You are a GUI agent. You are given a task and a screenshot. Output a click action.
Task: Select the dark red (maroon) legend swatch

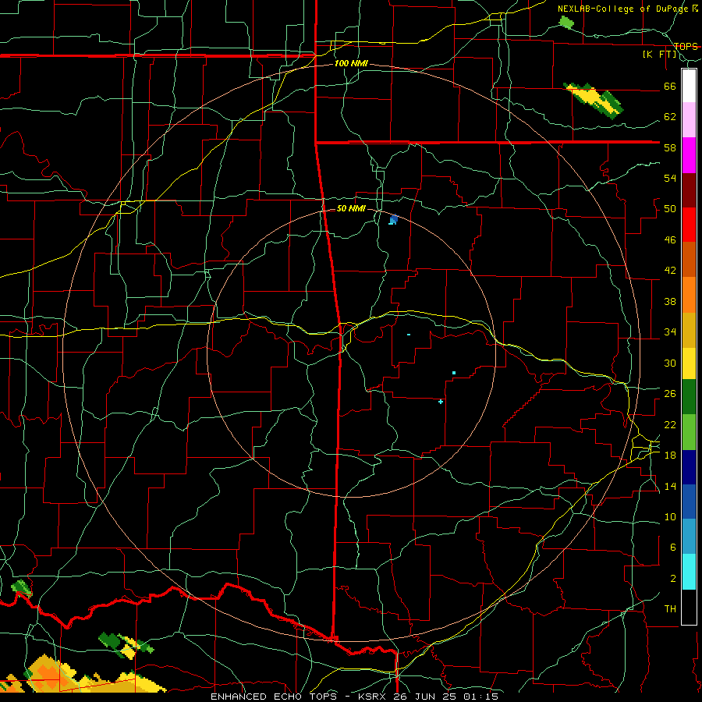coord(689,190)
